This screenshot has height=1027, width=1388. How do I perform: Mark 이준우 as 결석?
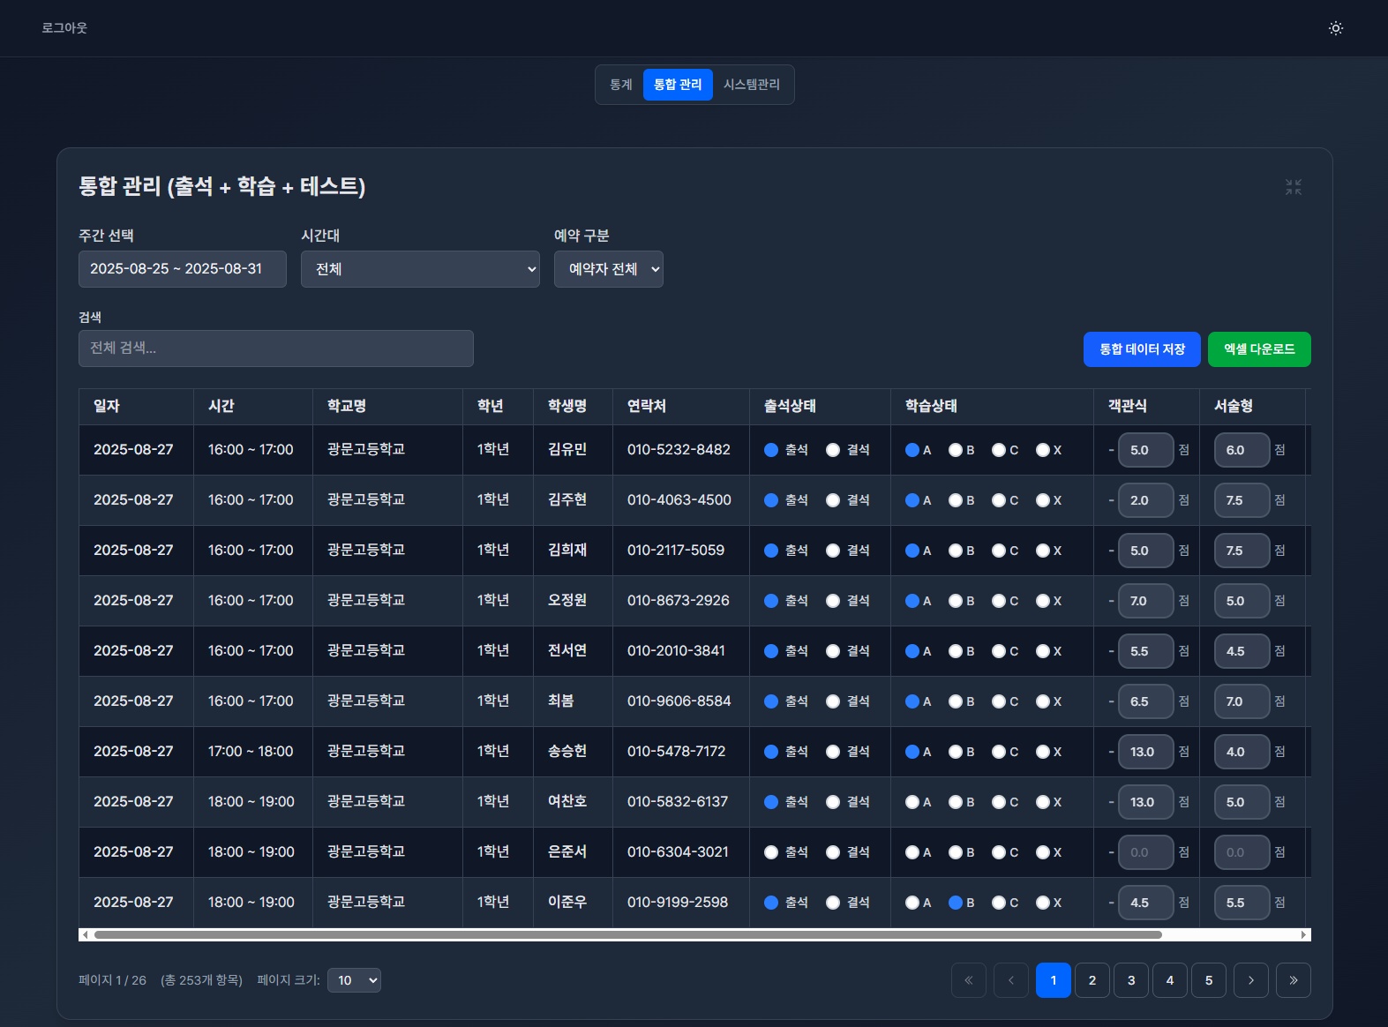pos(833,903)
